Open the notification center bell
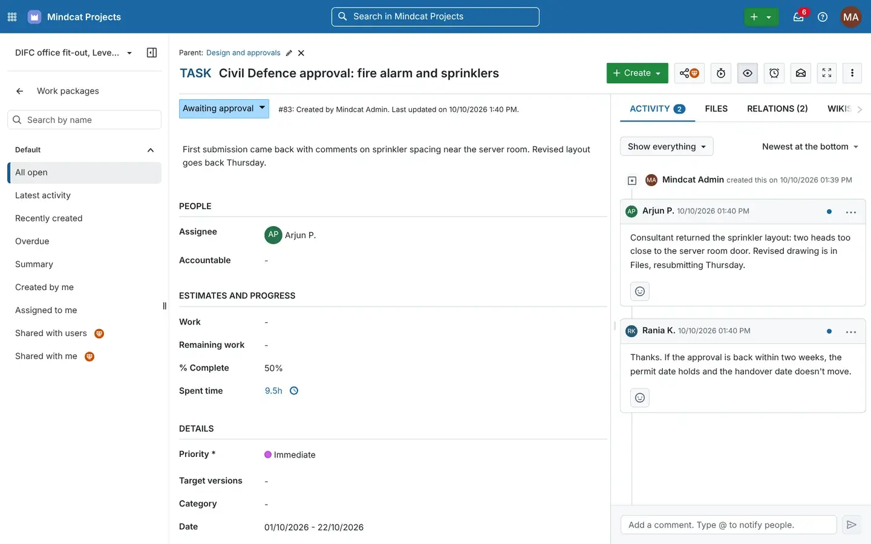871x544 pixels. pyautogui.click(x=798, y=17)
